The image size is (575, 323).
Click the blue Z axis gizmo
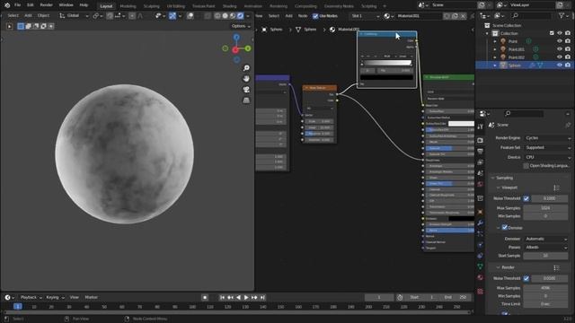coord(236,37)
